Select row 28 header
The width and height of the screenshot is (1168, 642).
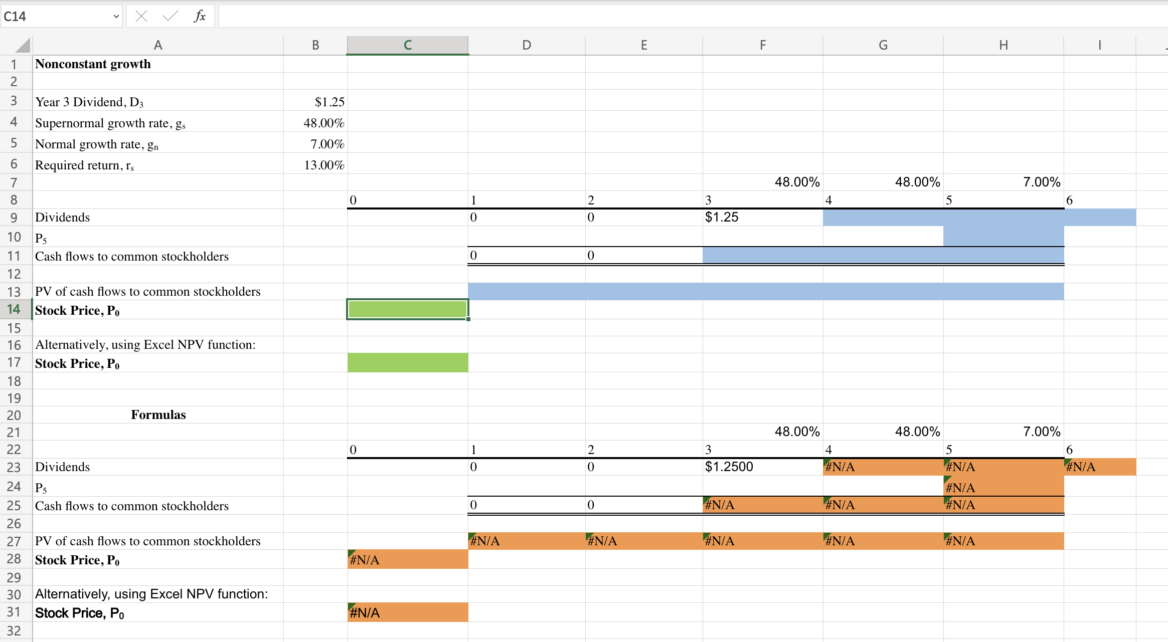coord(14,559)
